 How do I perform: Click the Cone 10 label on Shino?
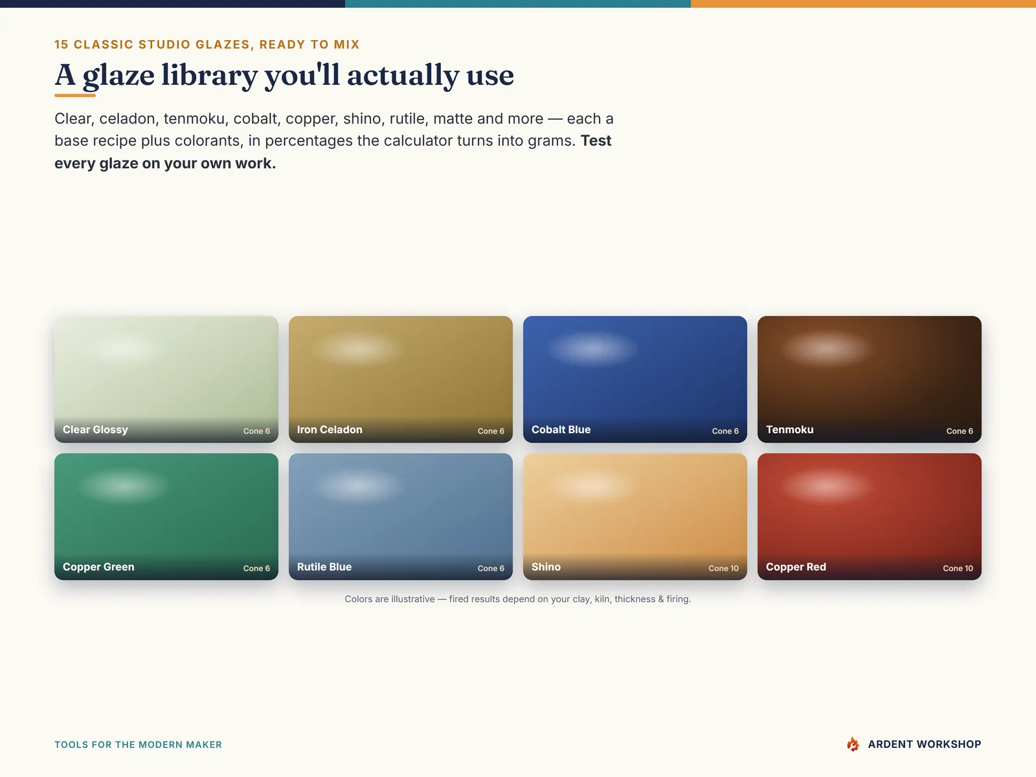723,569
